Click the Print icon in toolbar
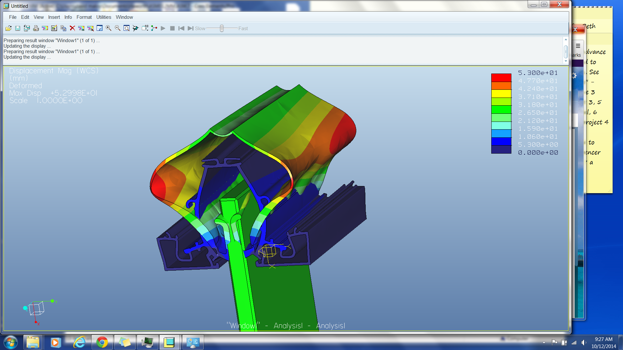This screenshot has height=350, width=623. pyautogui.click(x=36, y=29)
